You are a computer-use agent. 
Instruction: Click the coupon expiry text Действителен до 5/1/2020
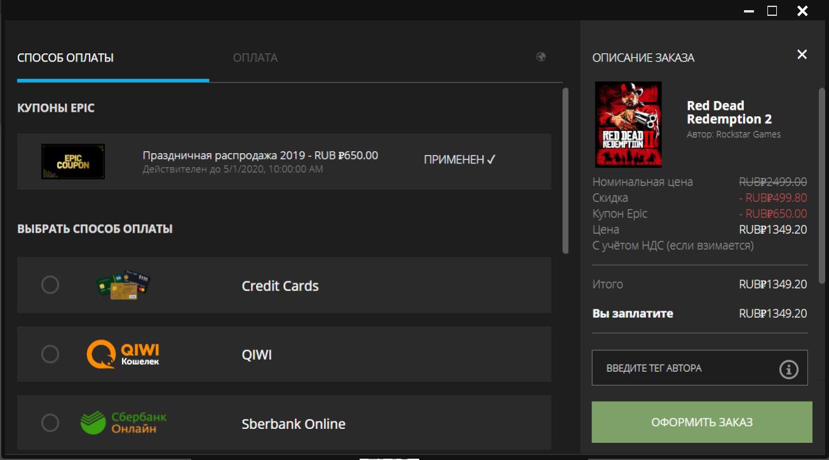pos(233,169)
